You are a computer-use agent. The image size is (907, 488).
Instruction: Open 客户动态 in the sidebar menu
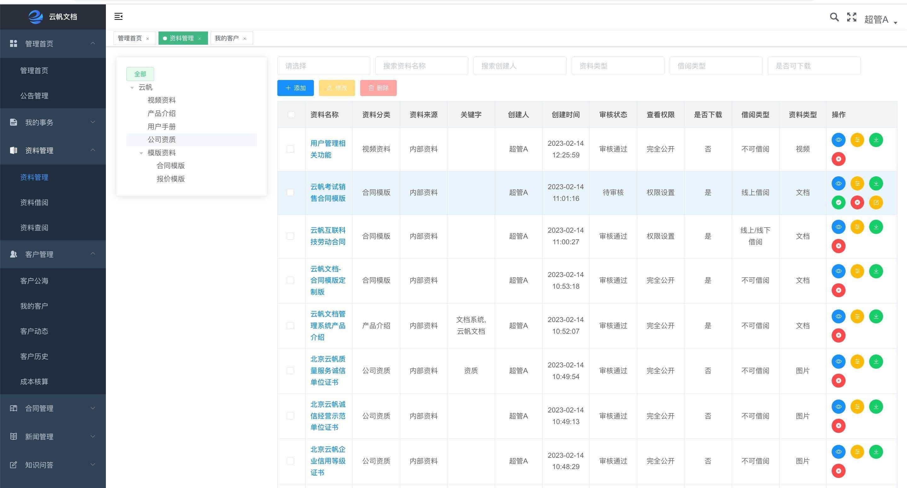34,331
